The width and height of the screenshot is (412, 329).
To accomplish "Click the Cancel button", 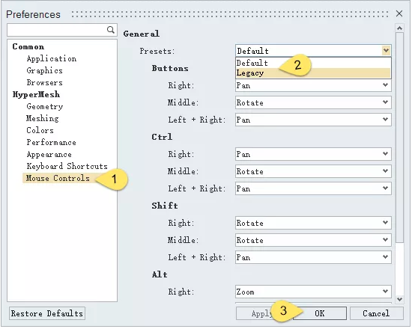I will click(376, 313).
